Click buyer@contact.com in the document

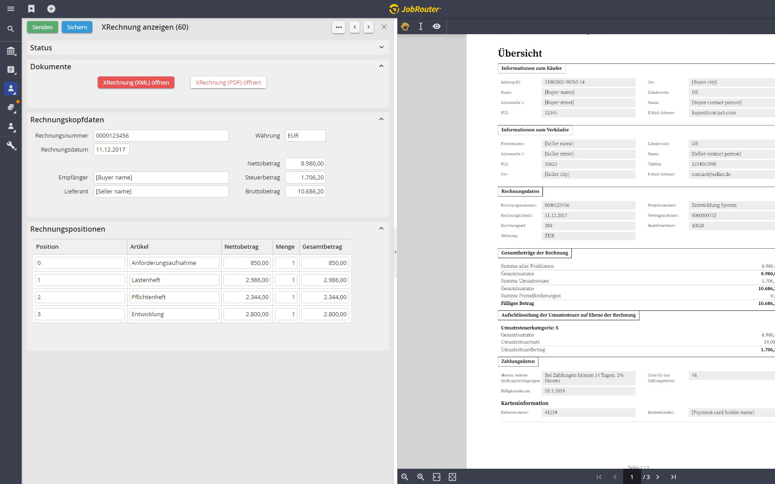(714, 113)
